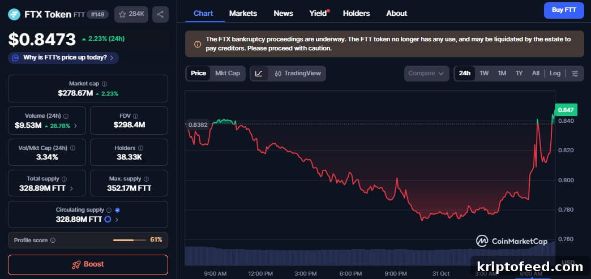Select 24h time range
This screenshot has height=279, width=591.
[x=464, y=73]
